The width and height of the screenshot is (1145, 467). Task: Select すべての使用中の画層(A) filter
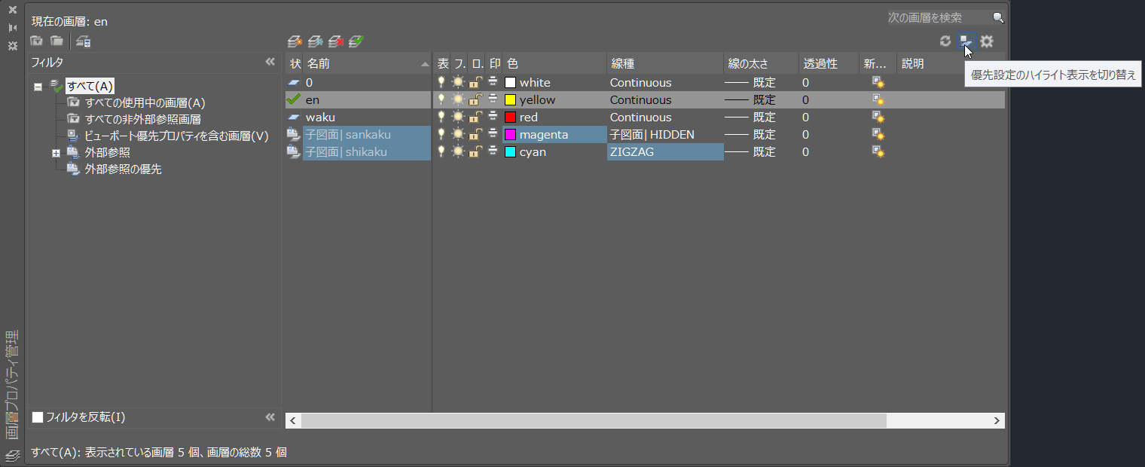tap(145, 103)
